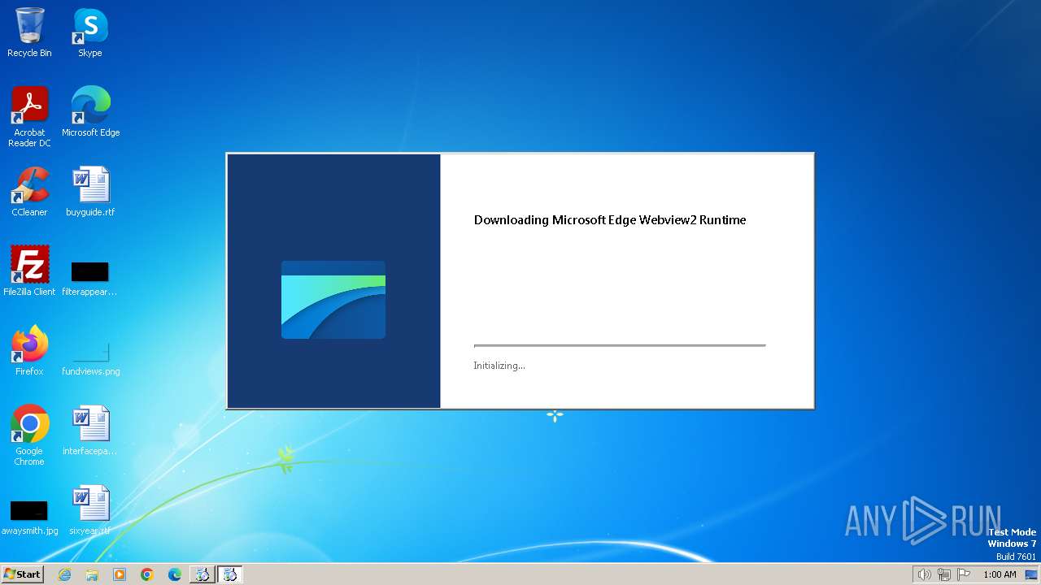Click the Initializing... status text
This screenshot has height=585, width=1041.
pyautogui.click(x=499, y=366)
